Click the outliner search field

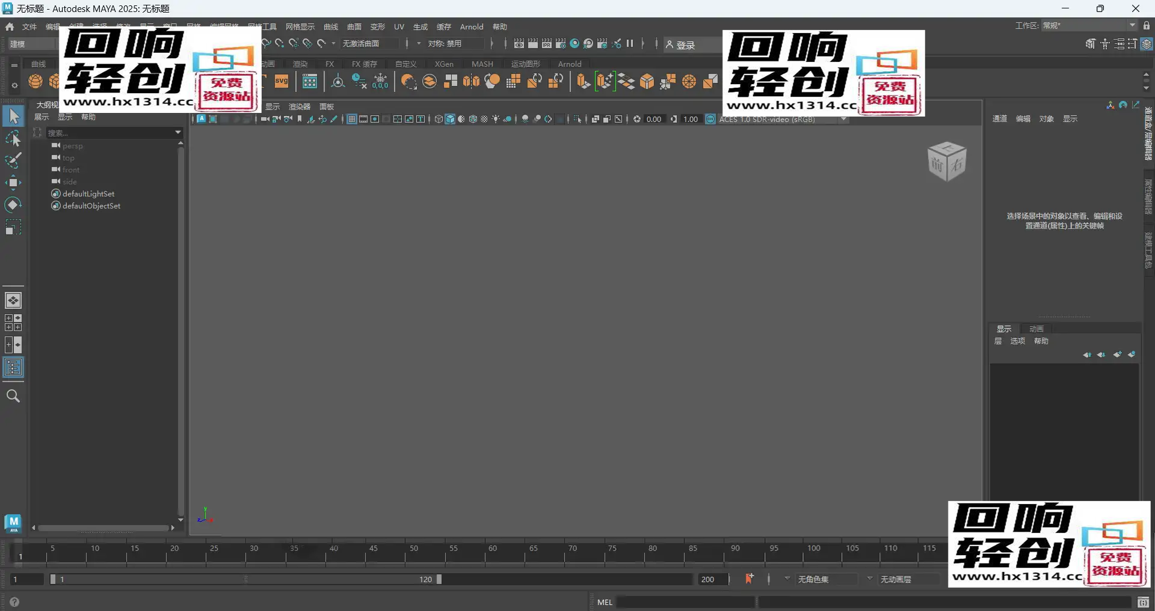tap(109, 132)
